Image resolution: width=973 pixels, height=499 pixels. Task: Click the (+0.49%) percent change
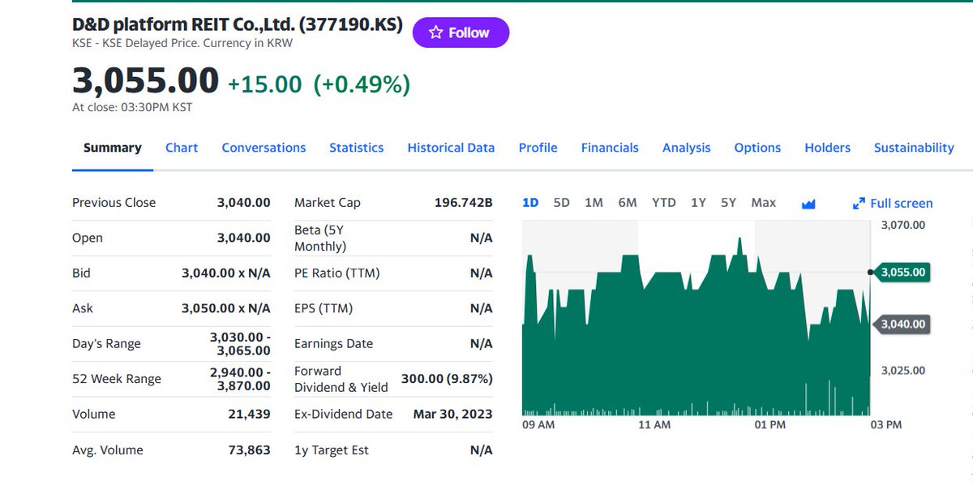pyautogui.click(x=362, y=84)
